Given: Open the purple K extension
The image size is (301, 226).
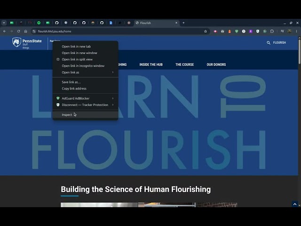Looking at the screenshot, I should [x=251, y=32].
